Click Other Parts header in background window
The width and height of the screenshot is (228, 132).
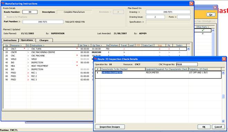(x=202, y=27)
